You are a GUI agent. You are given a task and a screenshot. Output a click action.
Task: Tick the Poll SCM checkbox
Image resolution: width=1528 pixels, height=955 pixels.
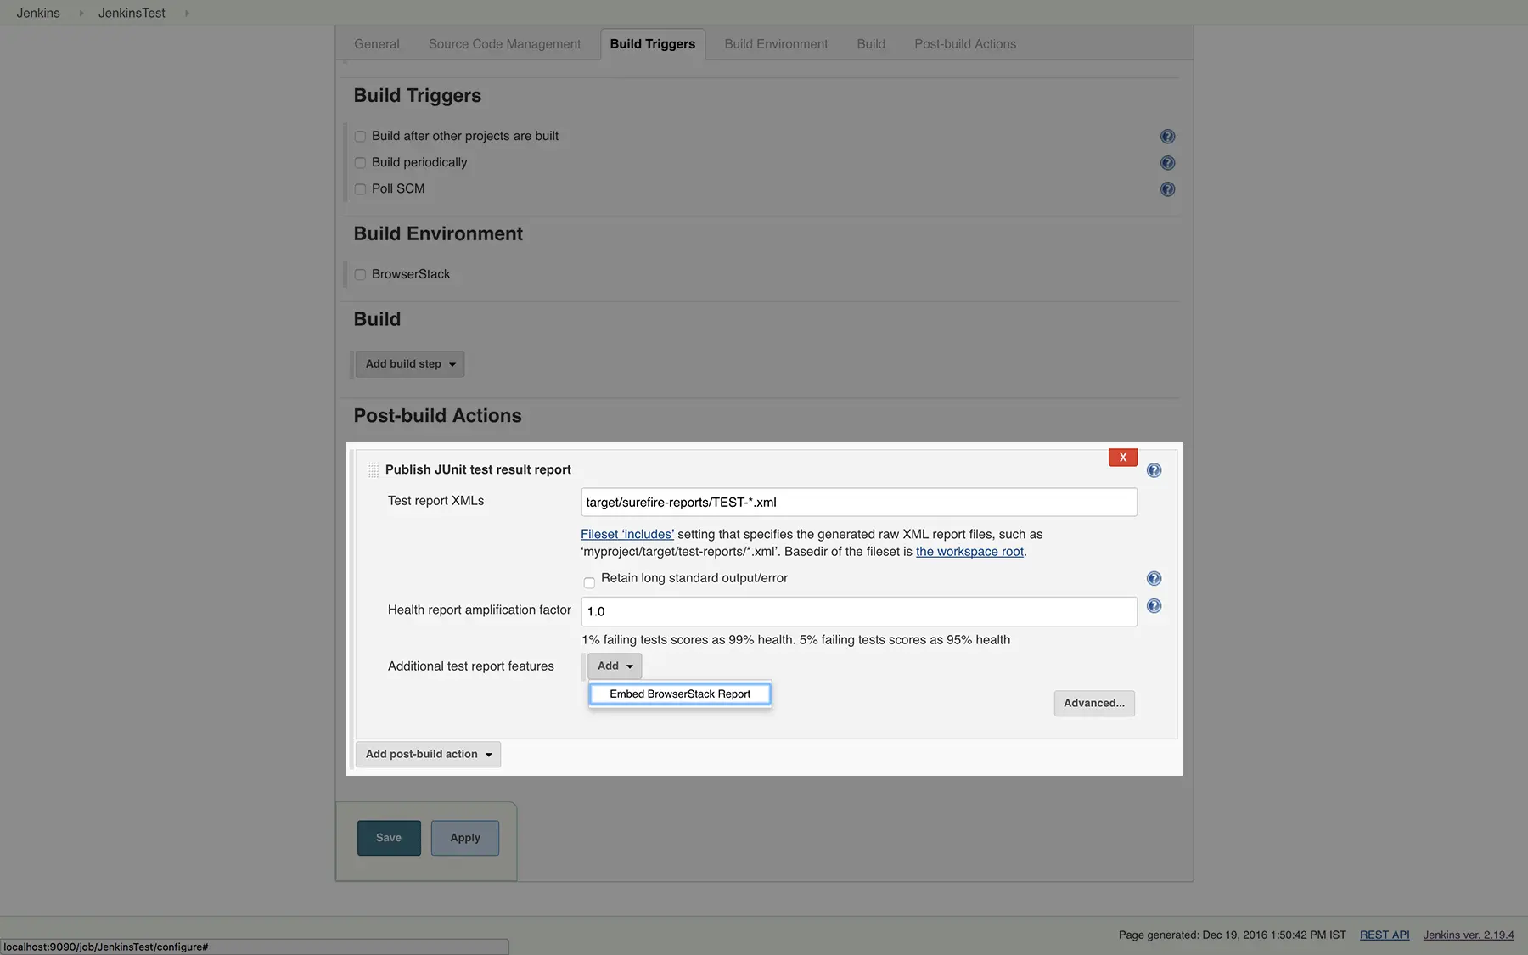360,189
